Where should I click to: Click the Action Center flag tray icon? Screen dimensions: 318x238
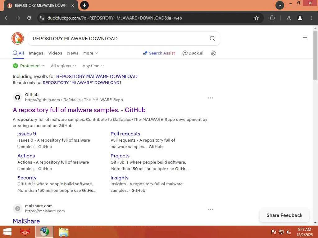click(274, 232)
